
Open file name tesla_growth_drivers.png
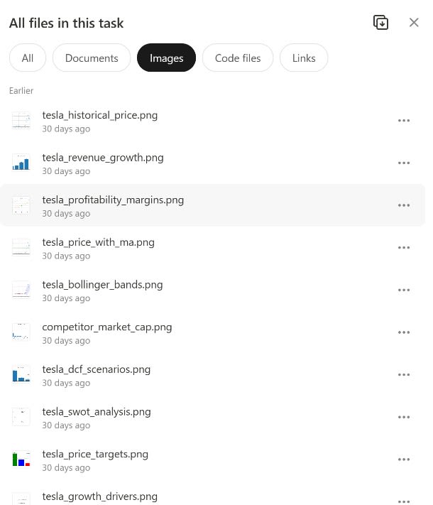pyautogui.click(x=100, y=496)
